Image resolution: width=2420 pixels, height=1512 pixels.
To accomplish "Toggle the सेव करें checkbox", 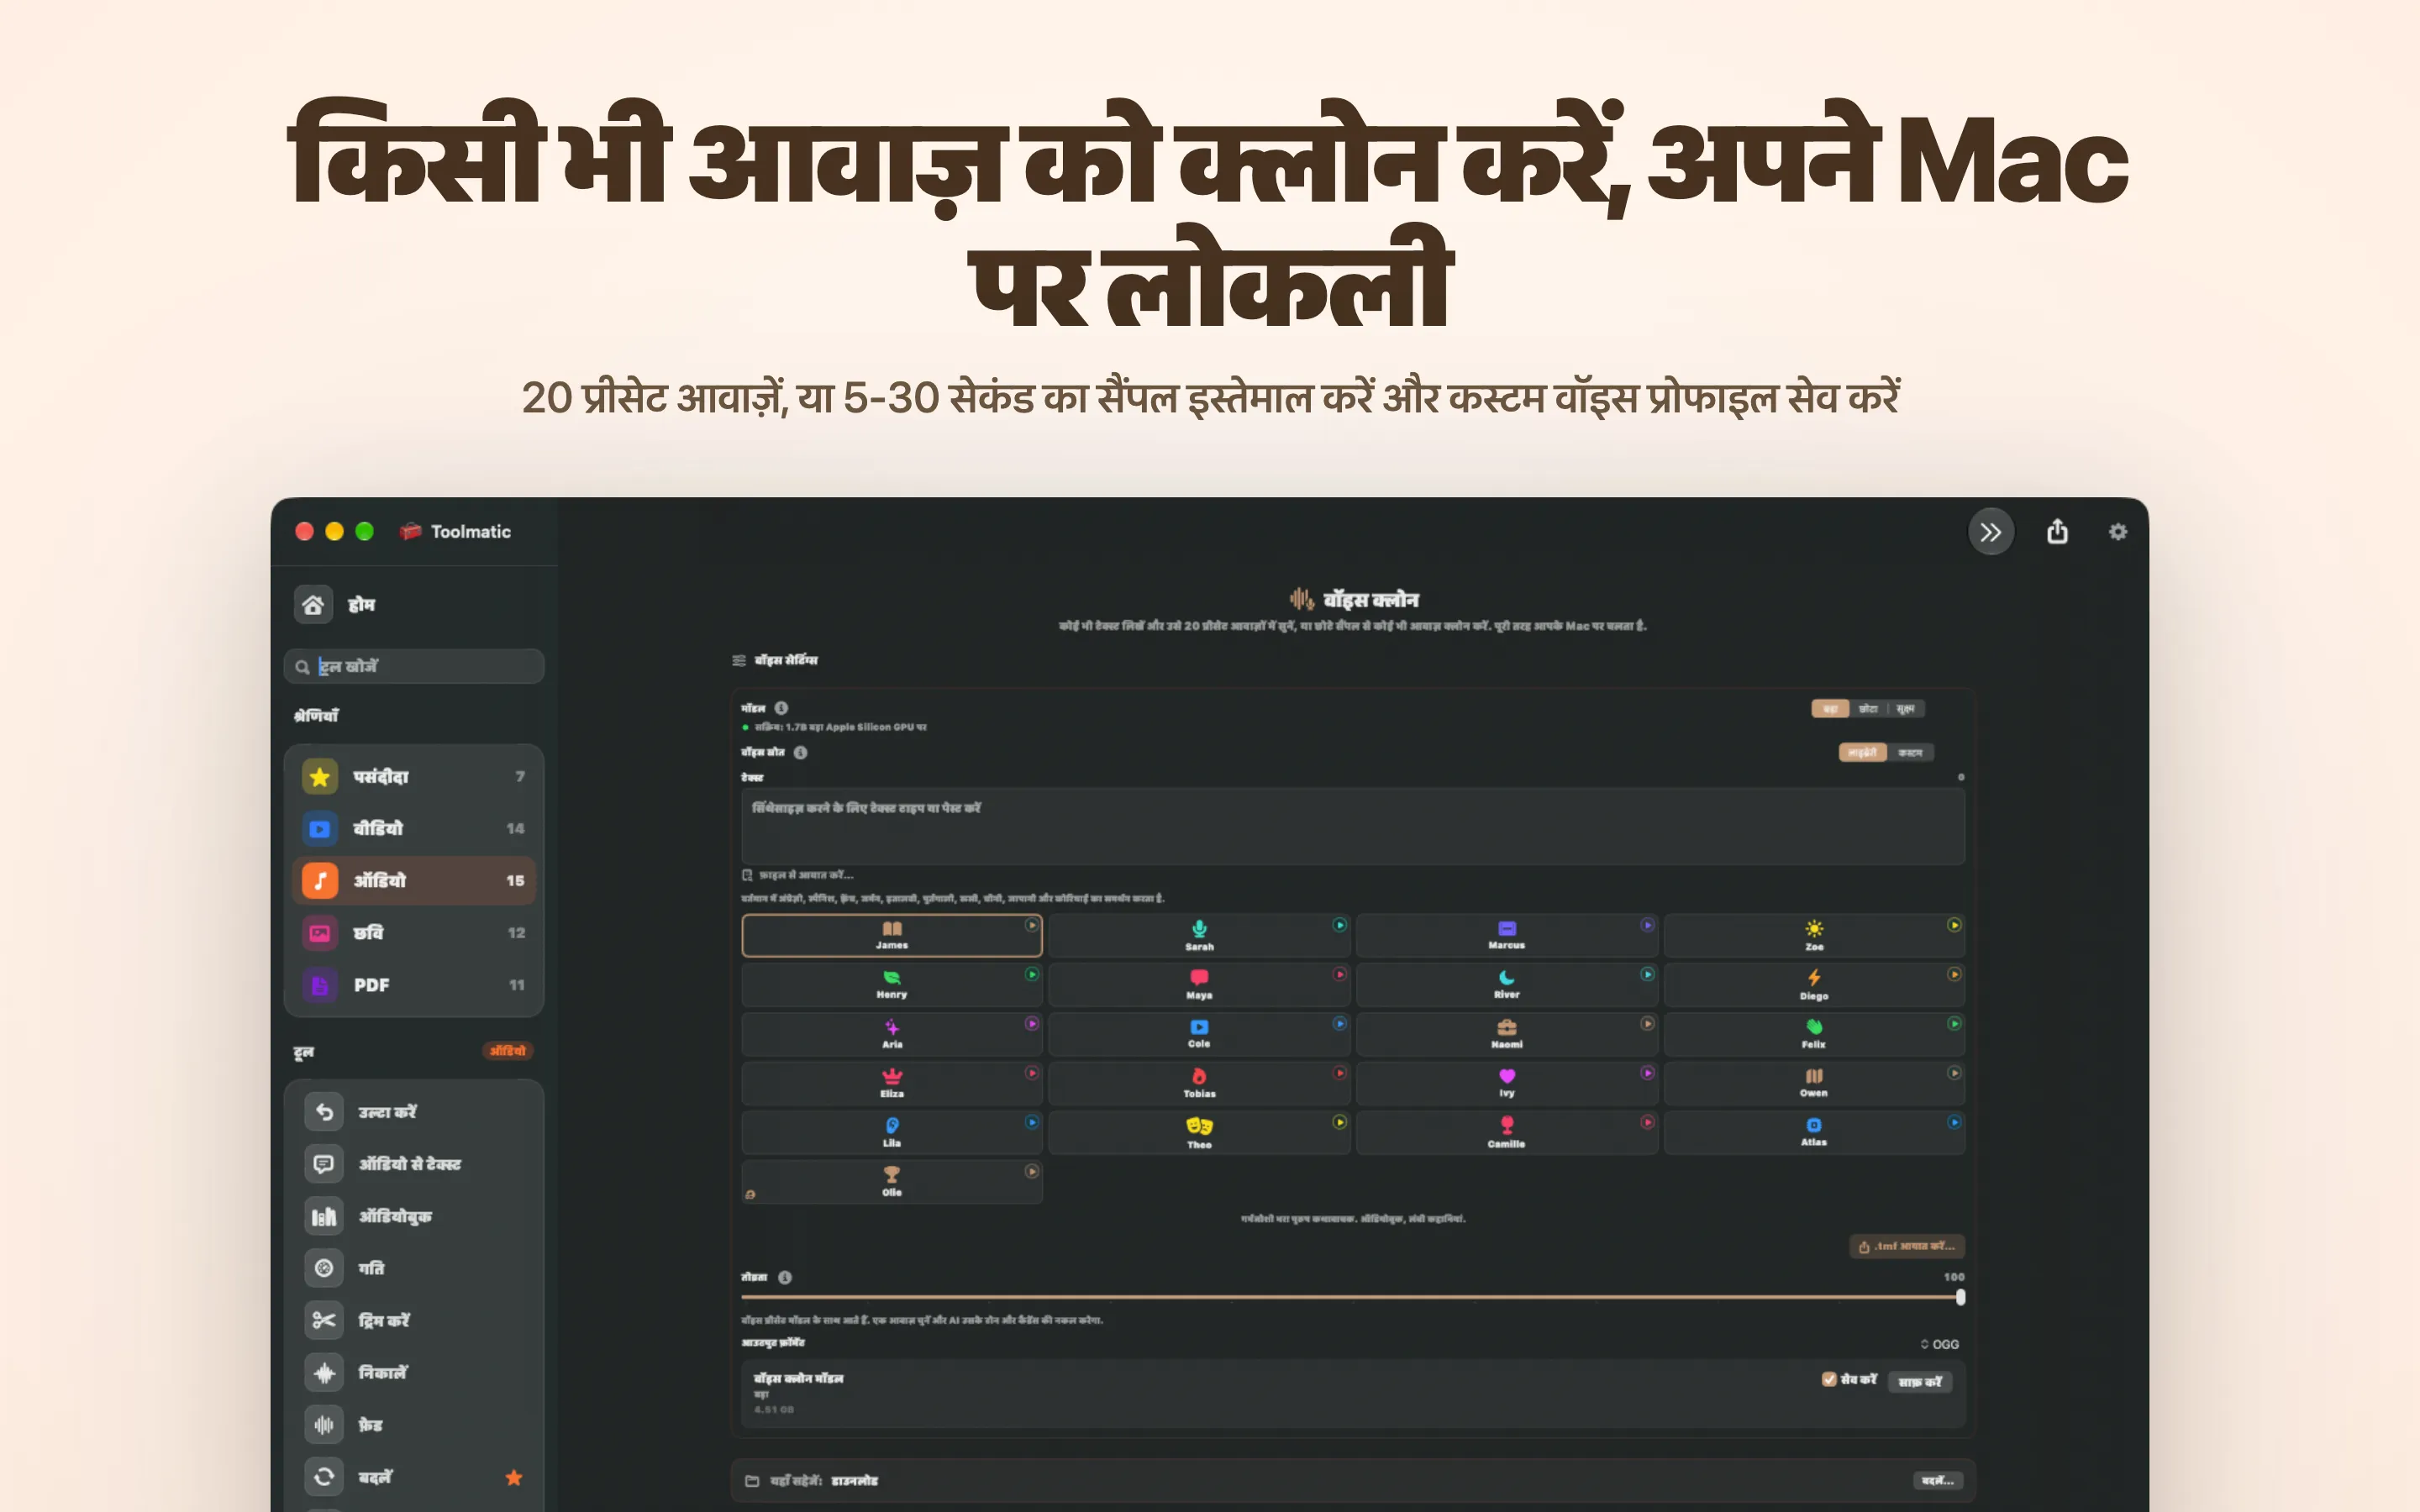I will coord(1828,1379).
